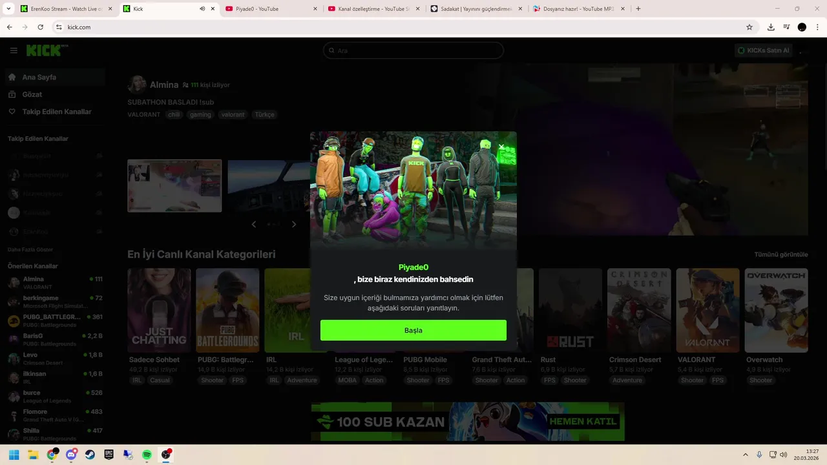Open the media control icon in toolbar
Image resolution: width=827 pixels, height=465 pixels.
(786, 27)
